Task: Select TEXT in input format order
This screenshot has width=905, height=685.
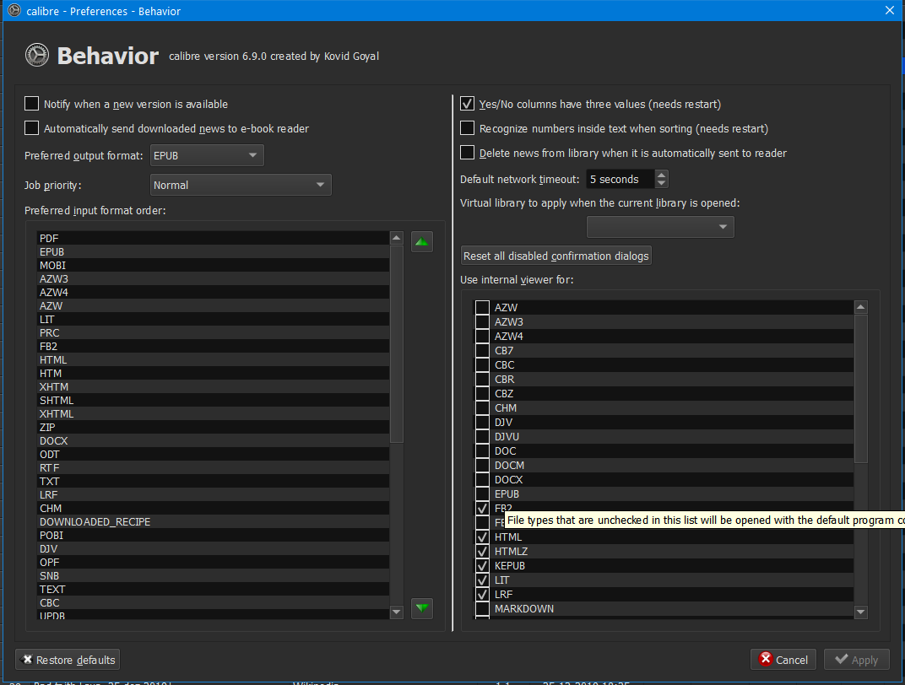Action: 213,590
